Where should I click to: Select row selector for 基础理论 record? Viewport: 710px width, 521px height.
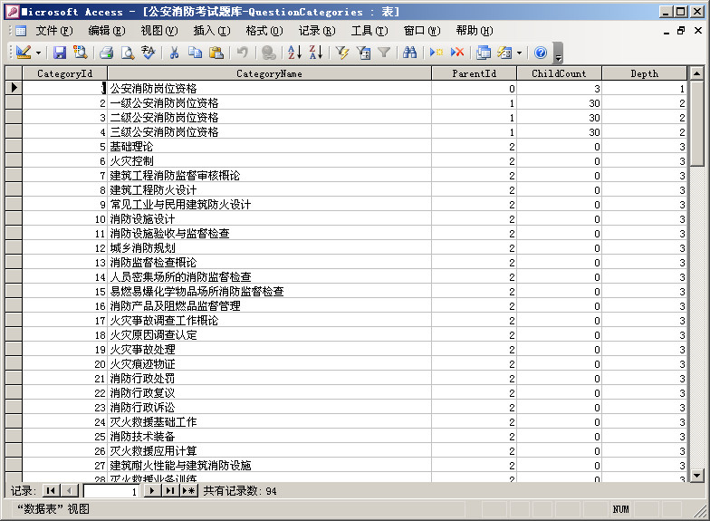14,147
